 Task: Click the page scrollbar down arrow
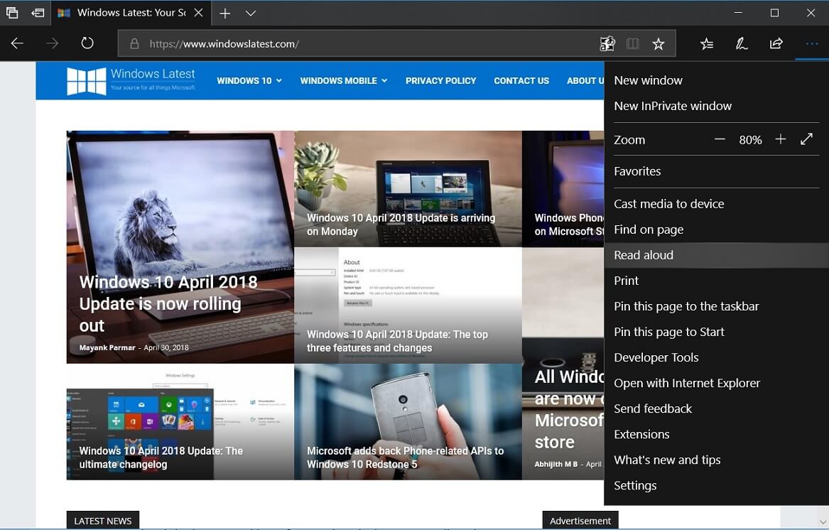pos(823,523)
